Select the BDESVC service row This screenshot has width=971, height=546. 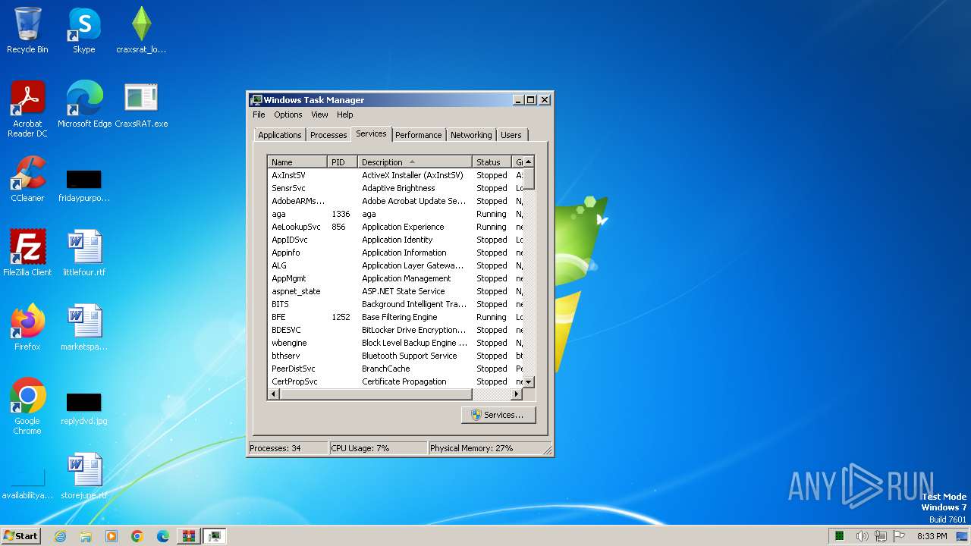coord(395,330)
